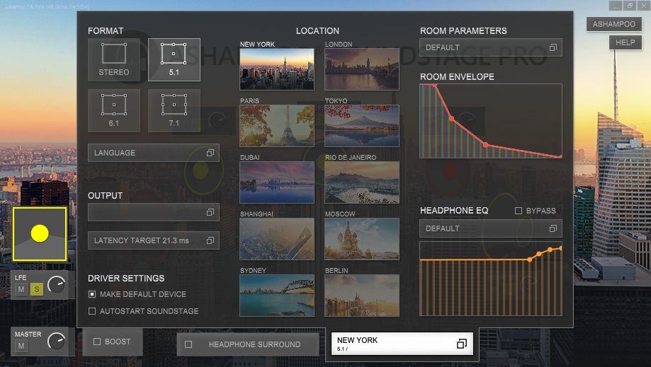Click the second Room Envelope control point
The width and height of the screenshot is (651, 367).
[452, 119]
